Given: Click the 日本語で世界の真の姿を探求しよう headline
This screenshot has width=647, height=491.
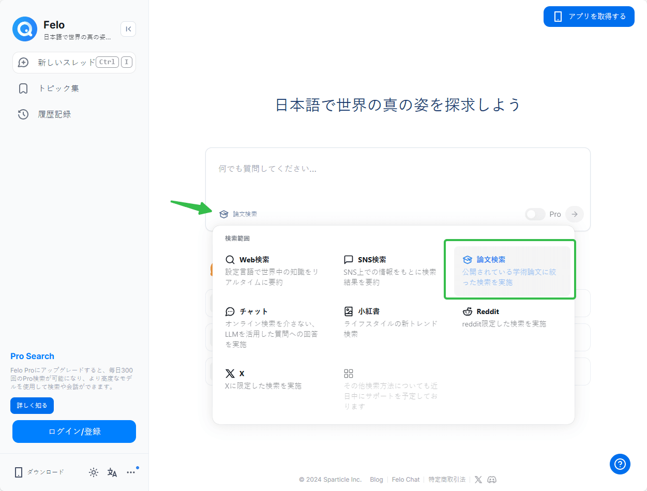Looking at the screenshot, I should [398, 105].
